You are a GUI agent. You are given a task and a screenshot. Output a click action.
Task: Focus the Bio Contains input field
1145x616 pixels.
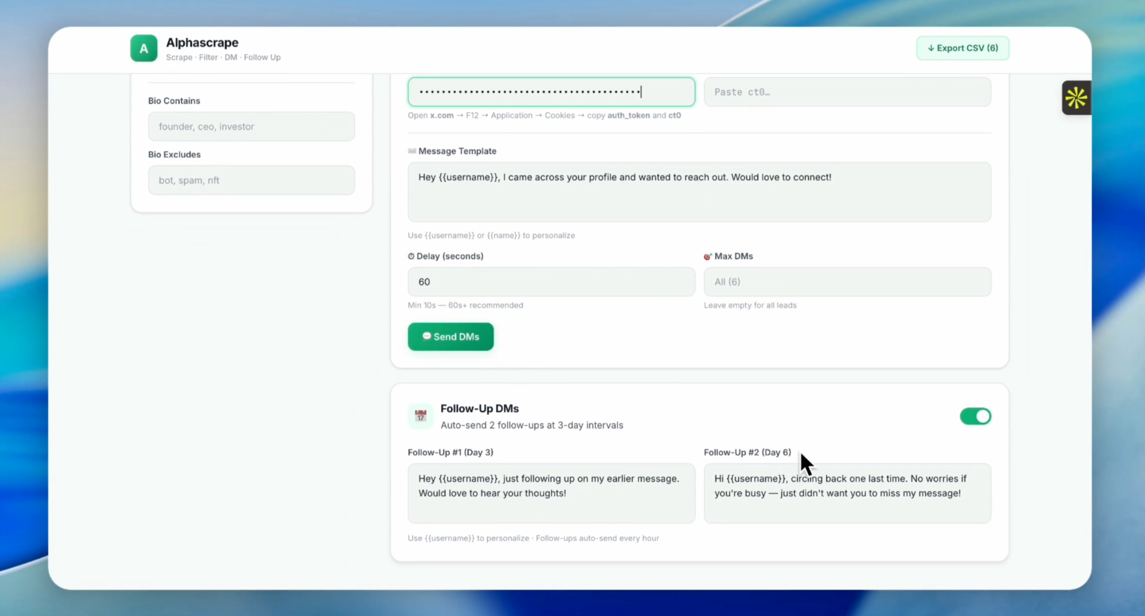251,126
